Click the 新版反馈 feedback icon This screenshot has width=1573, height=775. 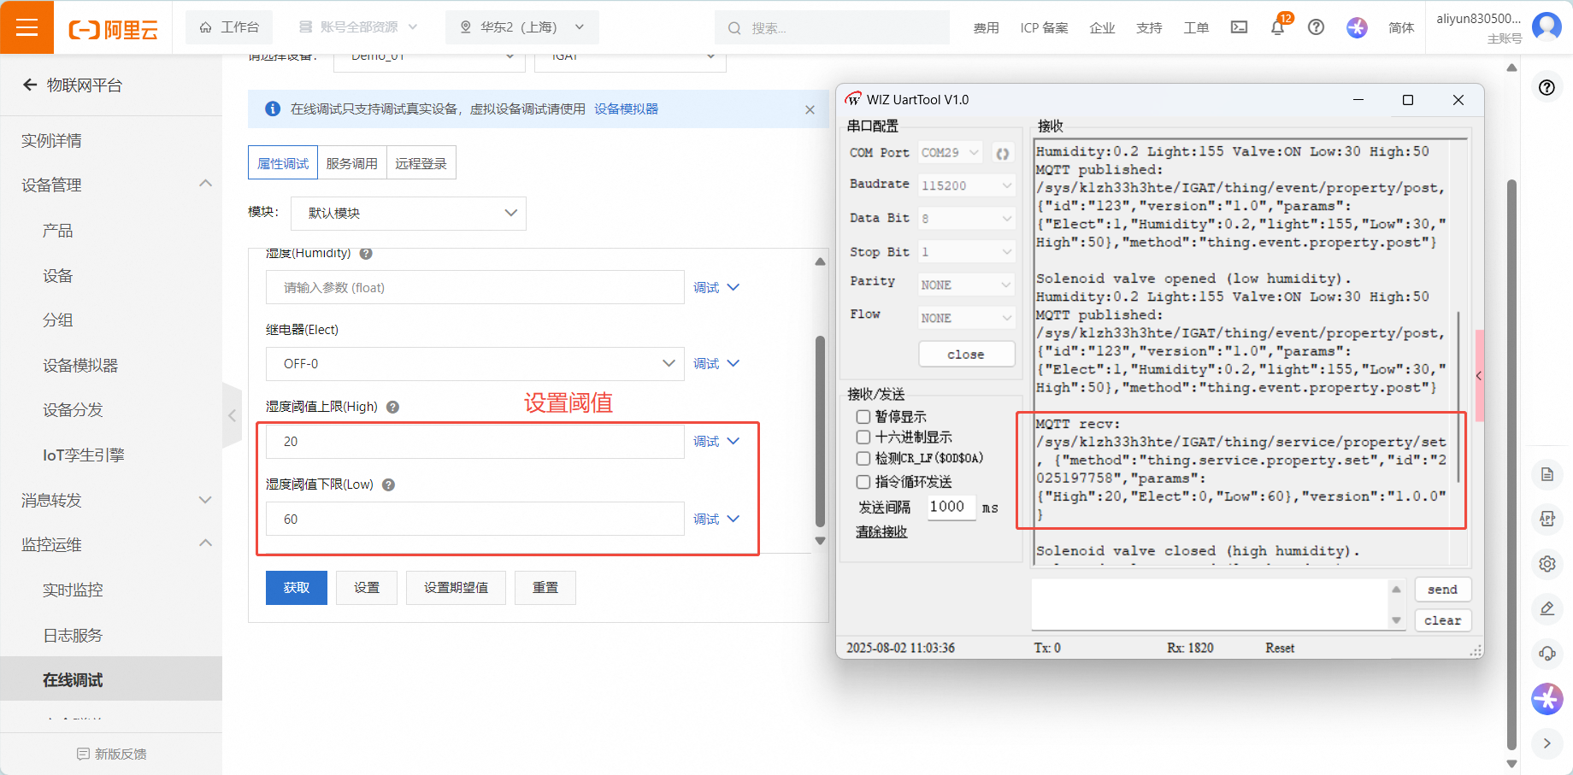[x=83, y=754]
